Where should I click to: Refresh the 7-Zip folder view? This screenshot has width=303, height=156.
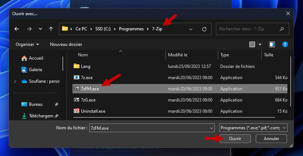coord(204,29)
